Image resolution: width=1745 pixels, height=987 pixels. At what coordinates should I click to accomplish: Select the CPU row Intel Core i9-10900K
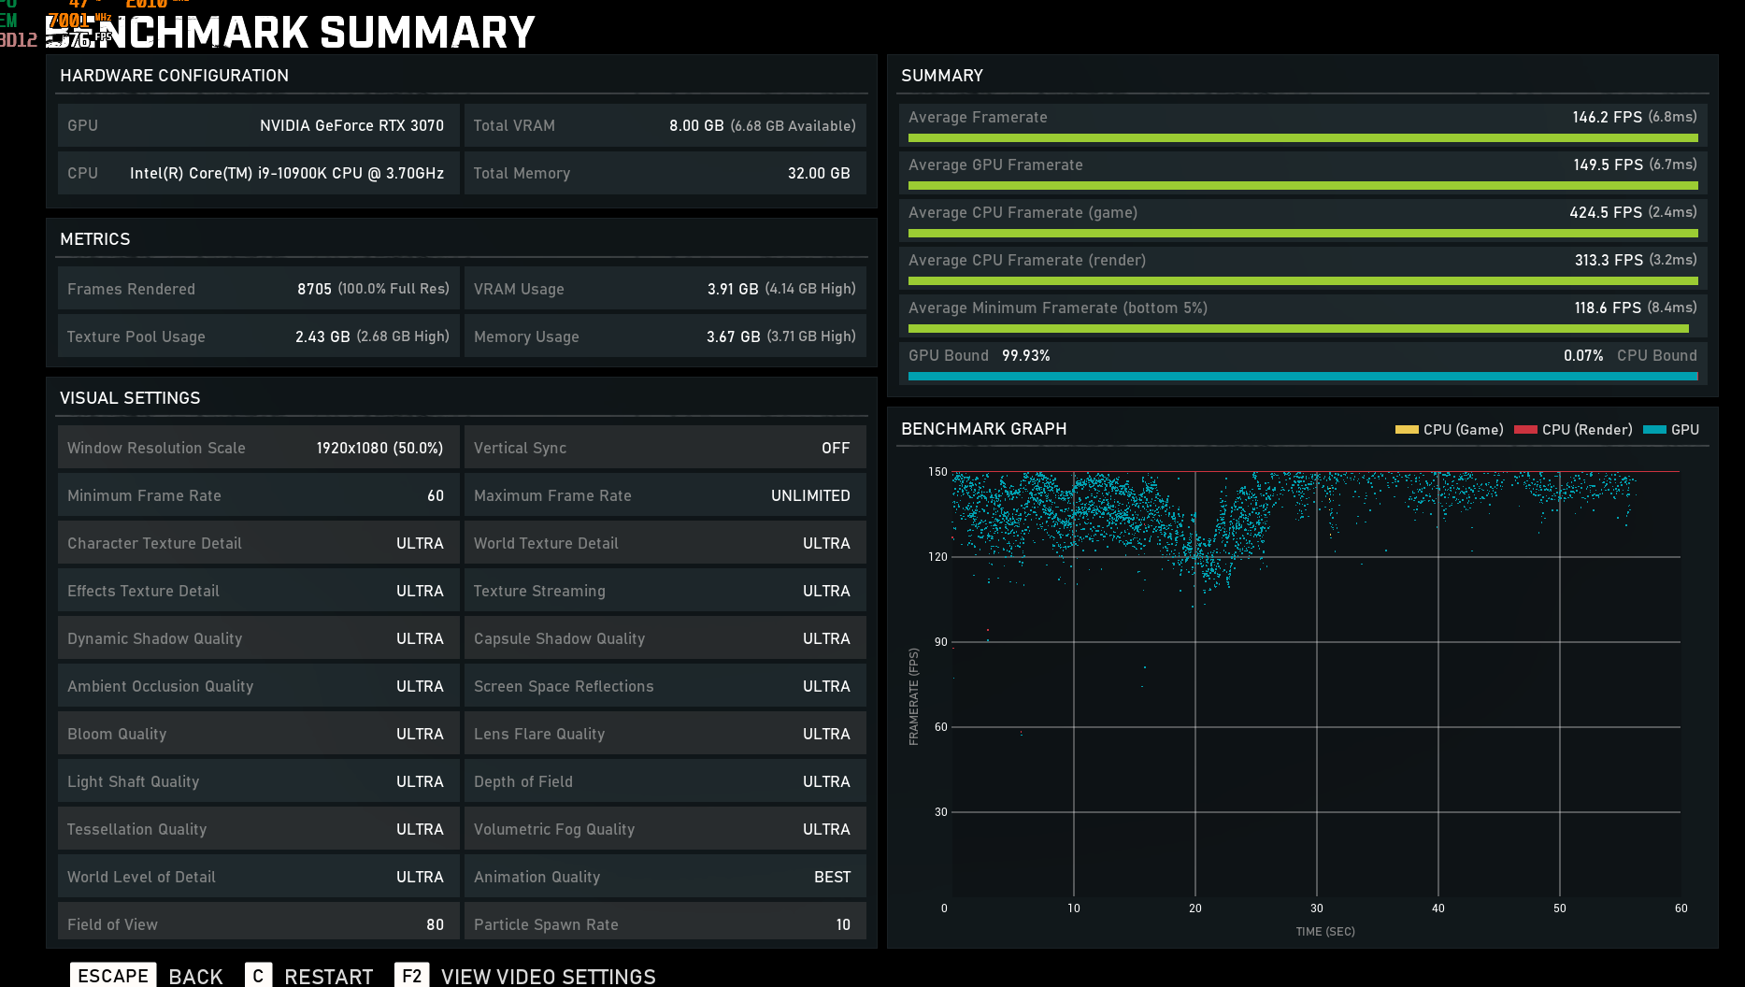click(x=259, y=173)
